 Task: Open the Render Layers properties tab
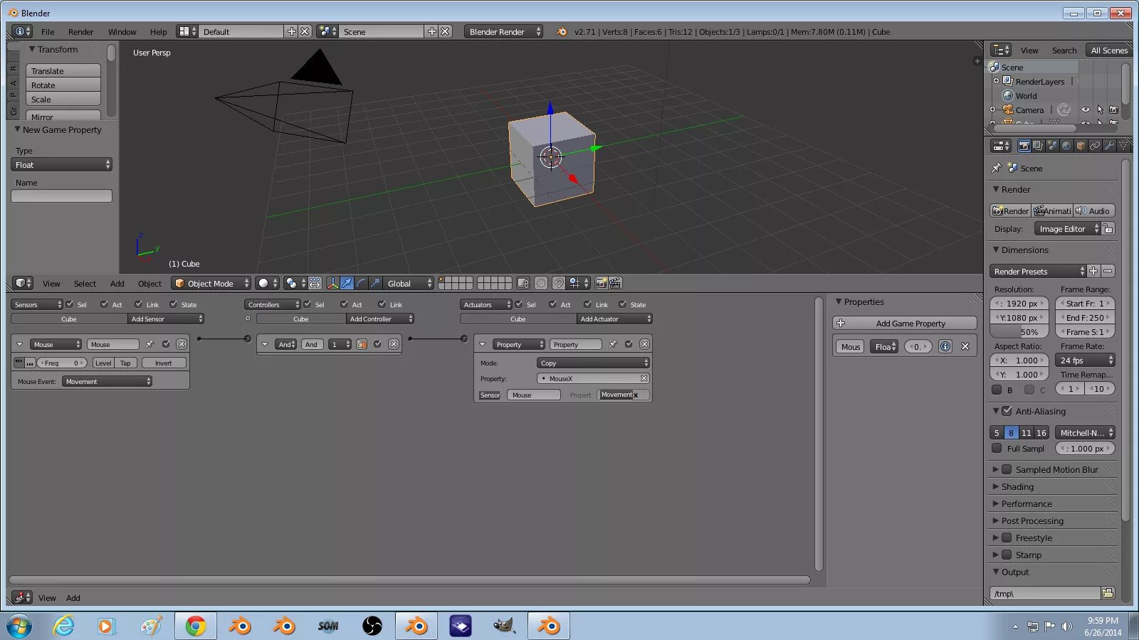1038,146
